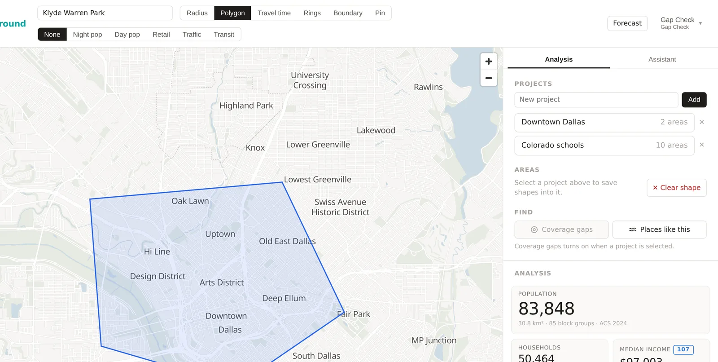Show the Night pop overlay
Viewport: 718px width, 362px height.
pos(88,35)
